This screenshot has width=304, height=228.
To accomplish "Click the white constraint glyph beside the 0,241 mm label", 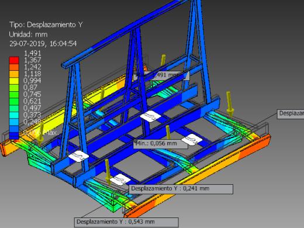I will coord(120,179).
